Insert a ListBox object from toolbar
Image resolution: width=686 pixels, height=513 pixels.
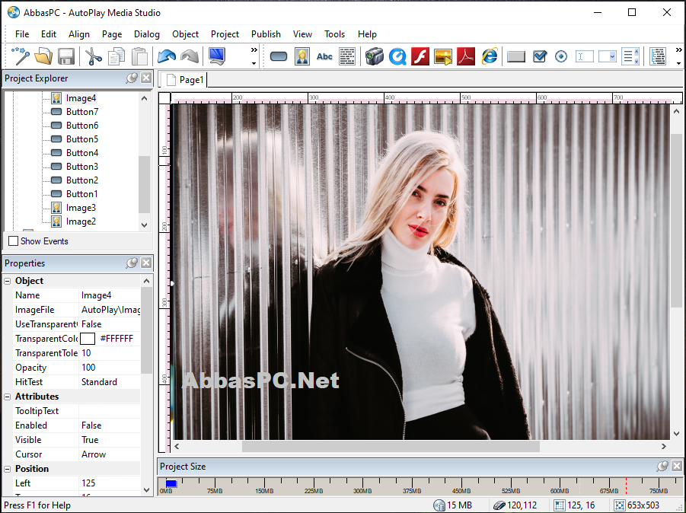630,56
